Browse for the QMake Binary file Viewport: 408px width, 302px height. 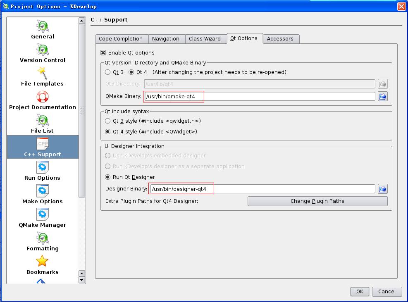(382, 97)
